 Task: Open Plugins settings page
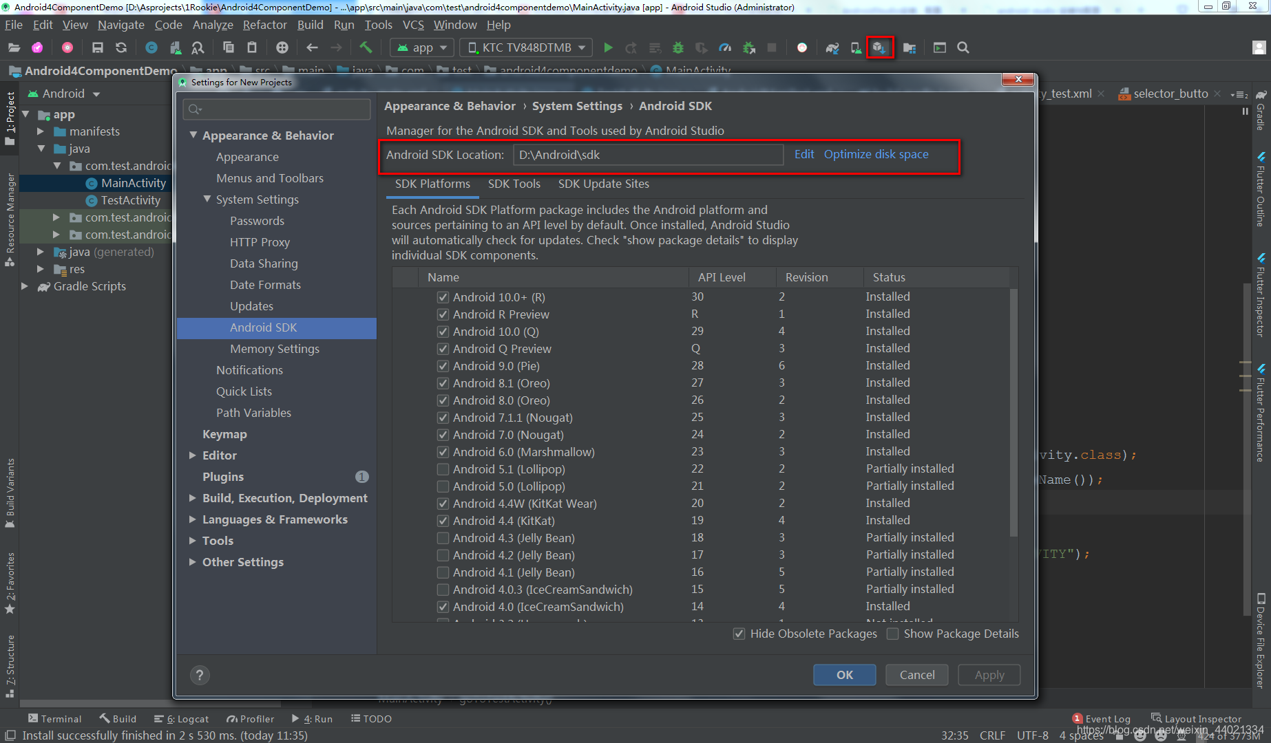coord(223,477)
